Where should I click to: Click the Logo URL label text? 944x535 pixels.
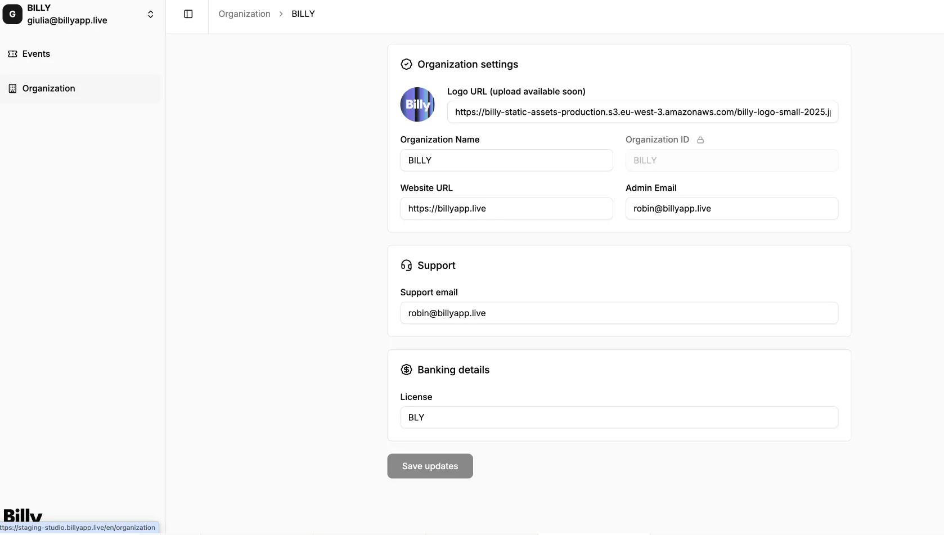[x=516, y=92]
